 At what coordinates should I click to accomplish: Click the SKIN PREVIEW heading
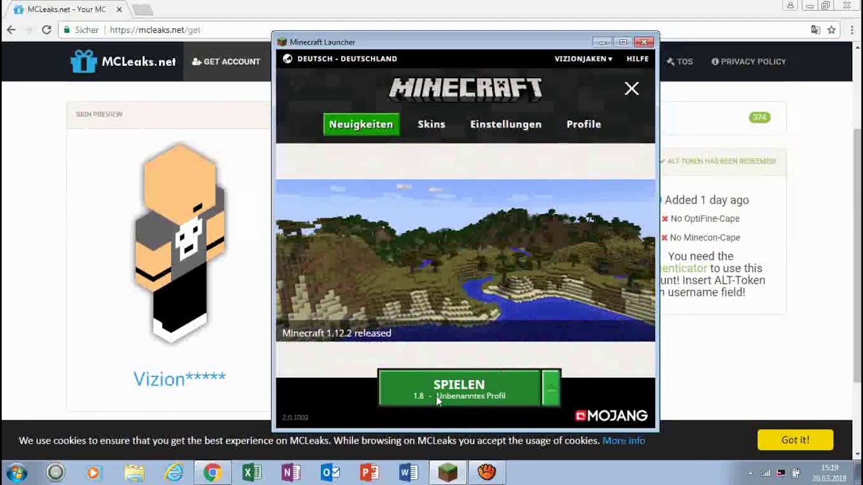tap(99, 115)
